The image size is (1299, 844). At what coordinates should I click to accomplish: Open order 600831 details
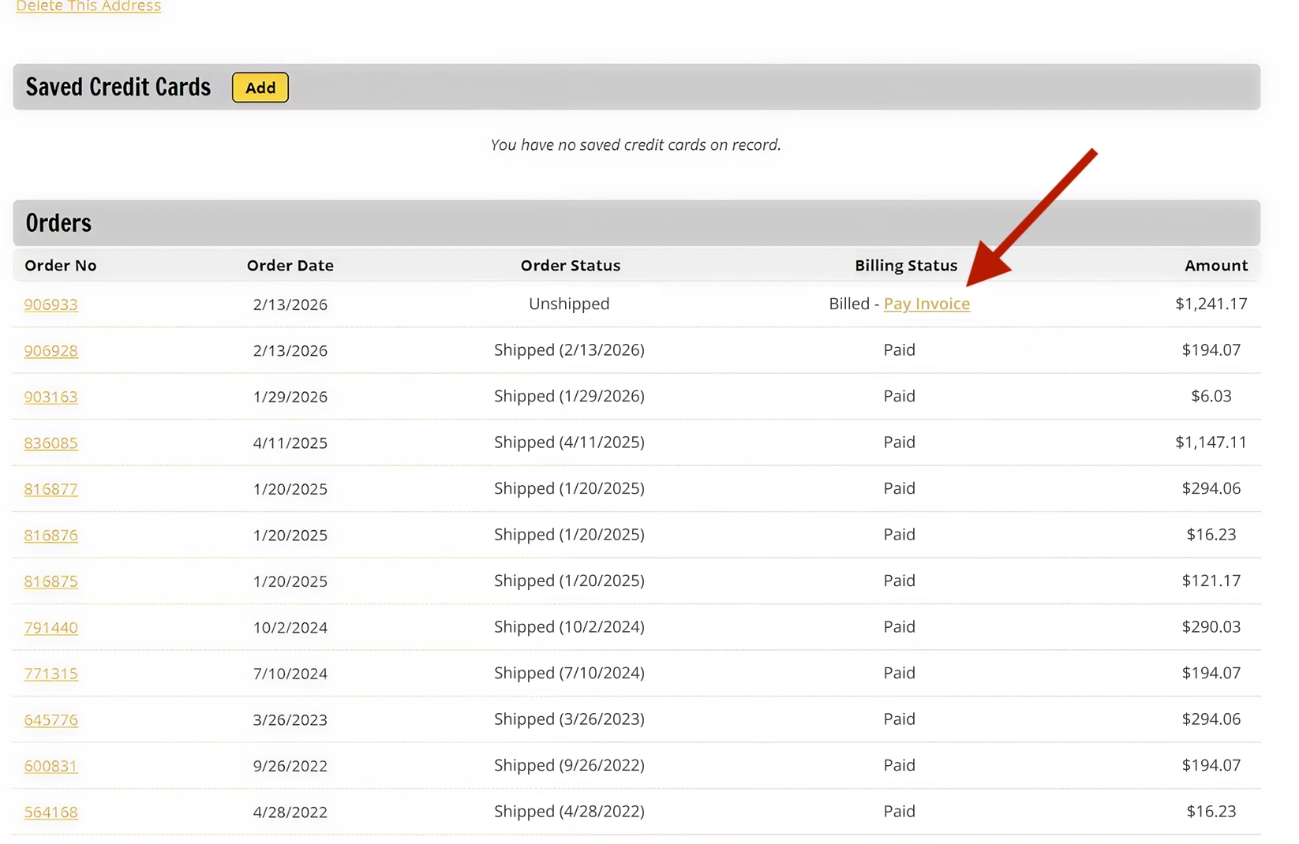point(51,765)
